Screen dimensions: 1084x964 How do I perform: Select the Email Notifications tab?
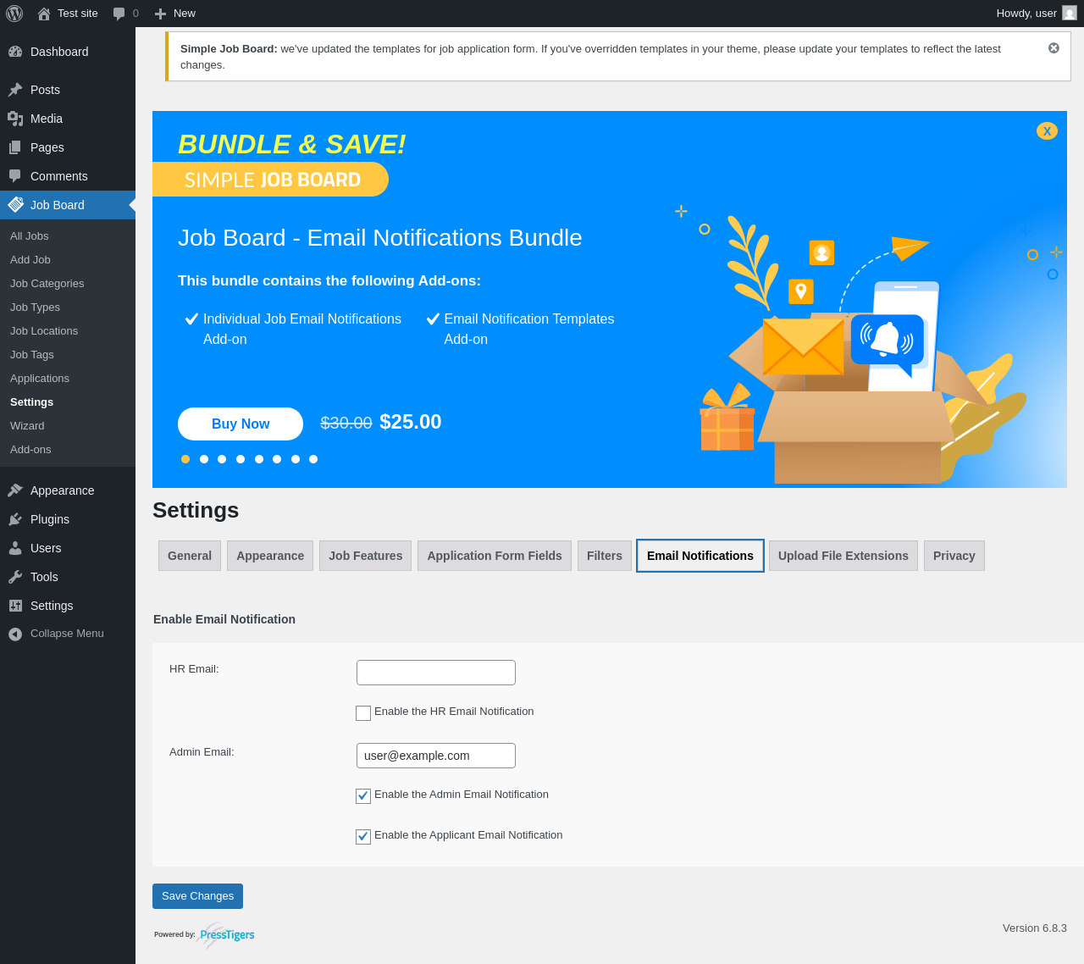pyautogui.click(x=700, y=556)
